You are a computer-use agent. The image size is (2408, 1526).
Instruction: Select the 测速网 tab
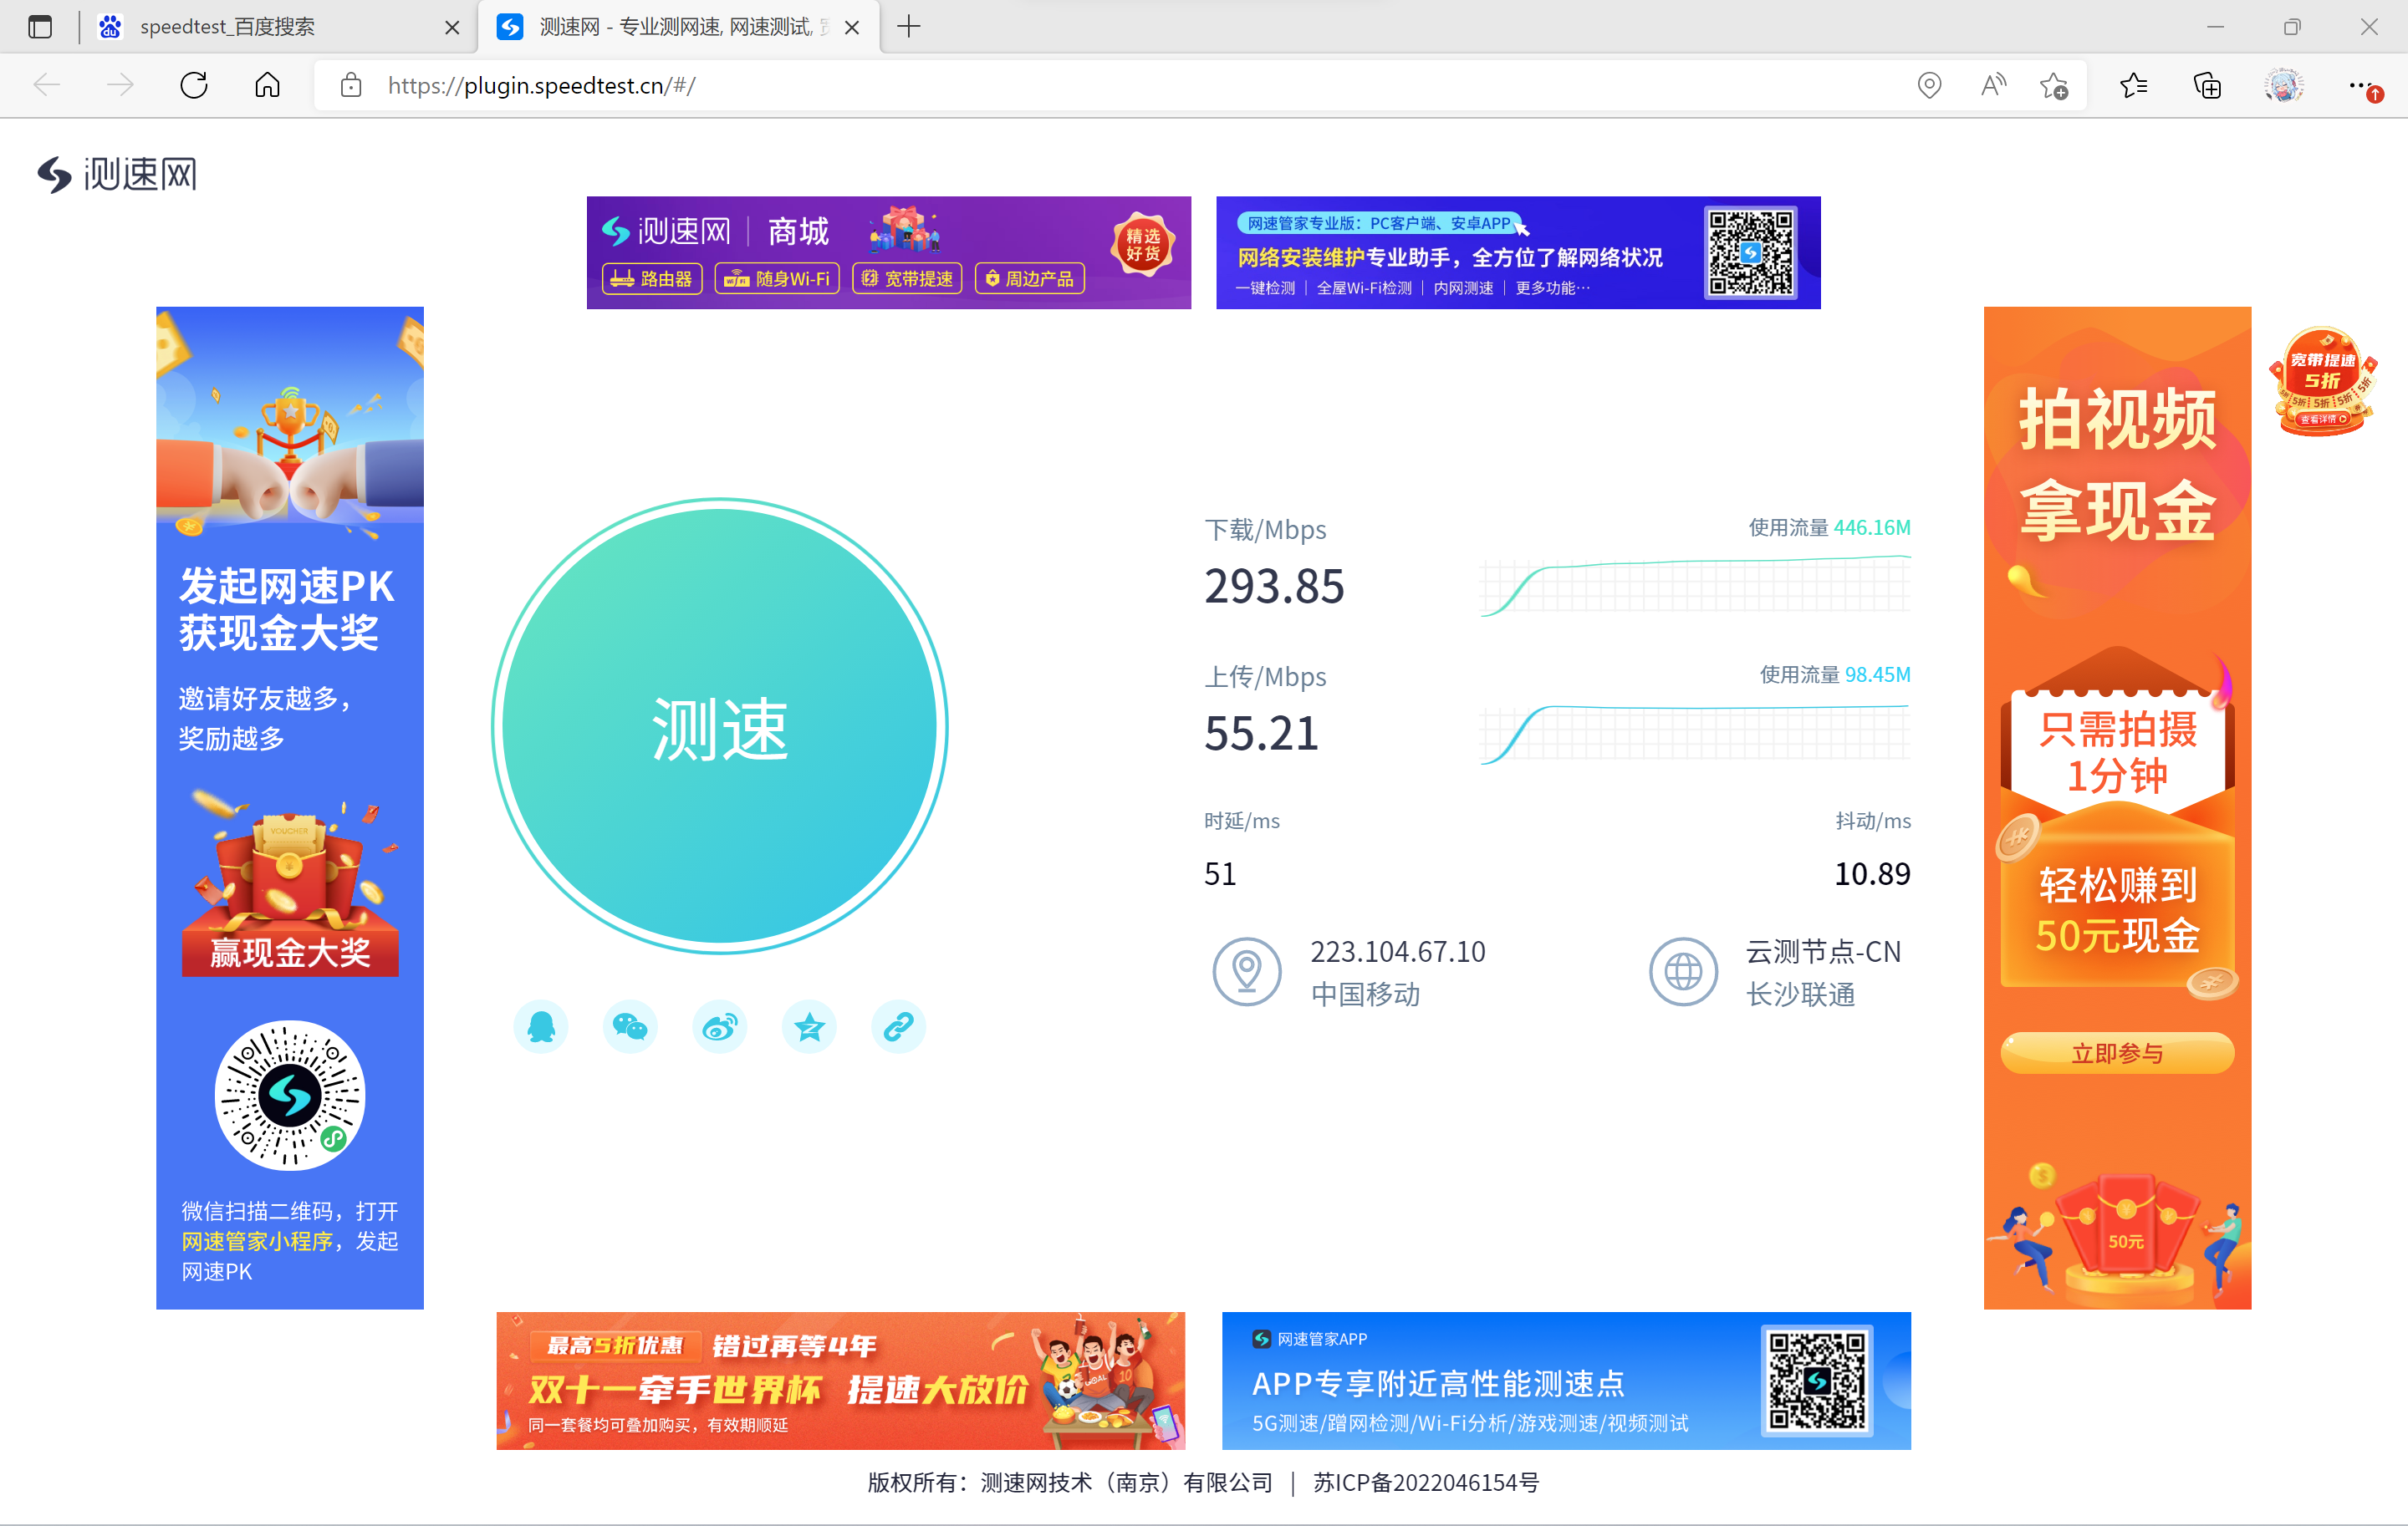pos(679,27)
